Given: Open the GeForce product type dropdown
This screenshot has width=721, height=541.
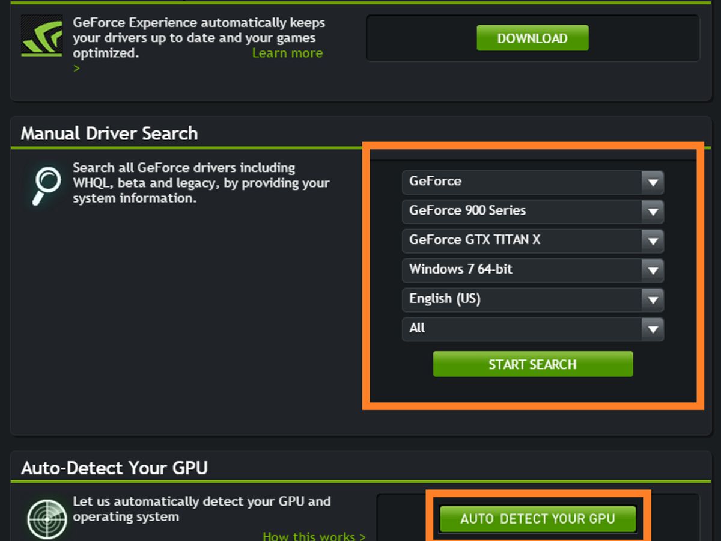Looking at the screenshot, I should (x=533, y=182).
